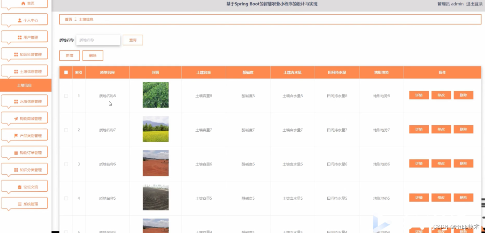Click 删除 for row 质地名称7
This screenshot has height=233, width=485.
[x=463, y=129]
